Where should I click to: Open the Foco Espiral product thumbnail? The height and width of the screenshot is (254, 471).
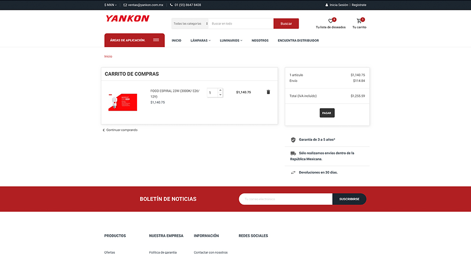(x=122, y=101)
